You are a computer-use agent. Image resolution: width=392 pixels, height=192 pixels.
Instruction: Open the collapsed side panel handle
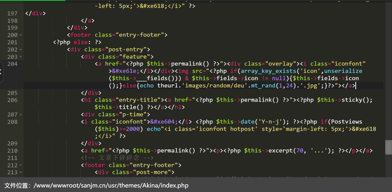(1, 72)
